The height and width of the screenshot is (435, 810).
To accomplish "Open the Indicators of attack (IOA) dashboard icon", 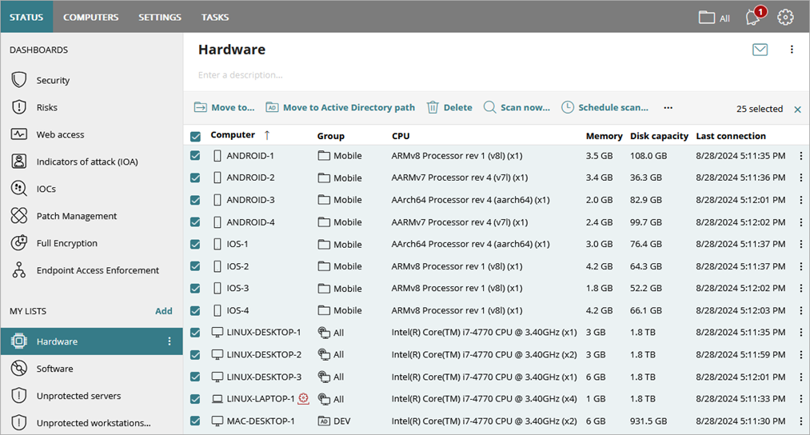I will 20,162.
